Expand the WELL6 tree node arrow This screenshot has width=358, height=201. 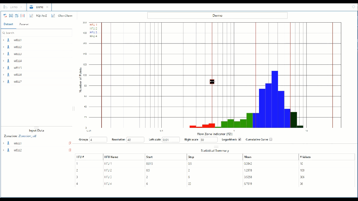pos(4,75)
